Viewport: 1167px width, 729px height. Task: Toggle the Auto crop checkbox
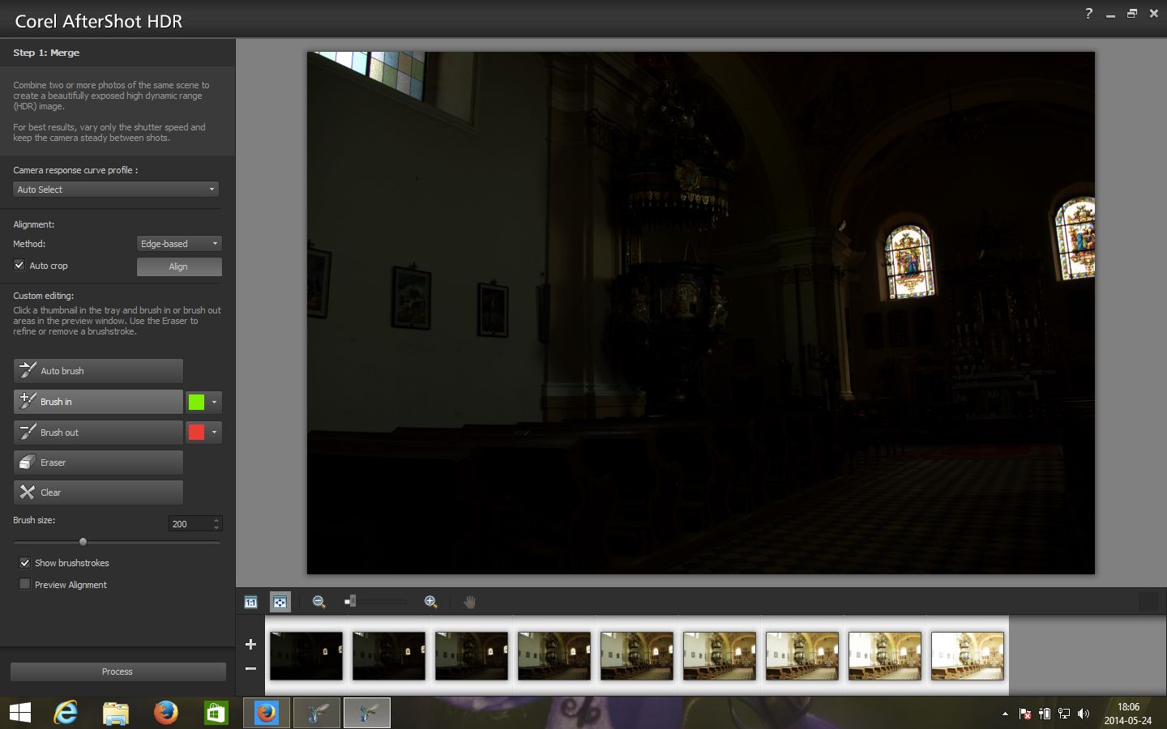[x=19, y=265]
